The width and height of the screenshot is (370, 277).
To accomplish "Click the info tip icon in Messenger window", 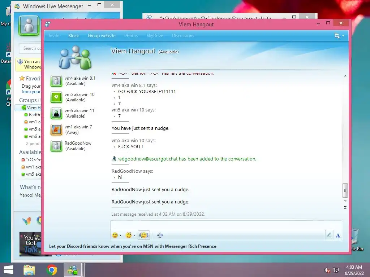I will (x=20, y=61).
